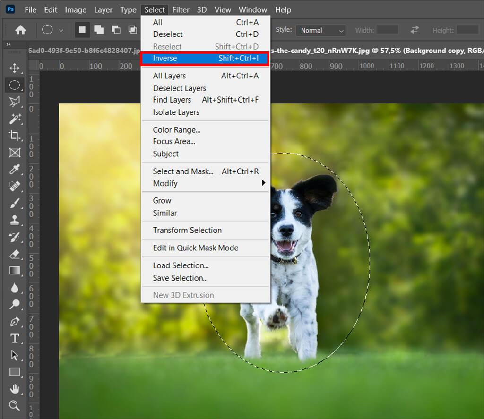The image size is (484, 419).
Task: Choose Deselect from Select menu
Action: point(206,34)
